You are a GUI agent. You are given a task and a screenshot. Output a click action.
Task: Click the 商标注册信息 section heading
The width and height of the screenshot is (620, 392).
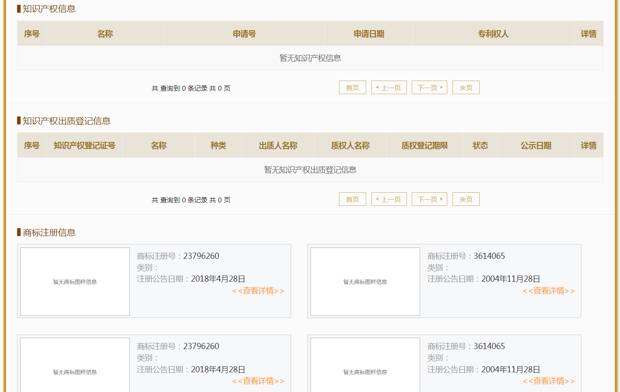click(x=49, y=233)
